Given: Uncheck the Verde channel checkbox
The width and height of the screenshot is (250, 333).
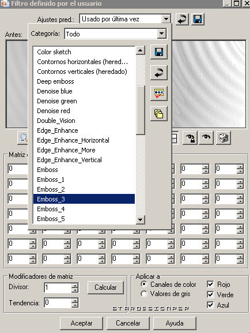Looking at the screenshot, I should coord(210,294).
